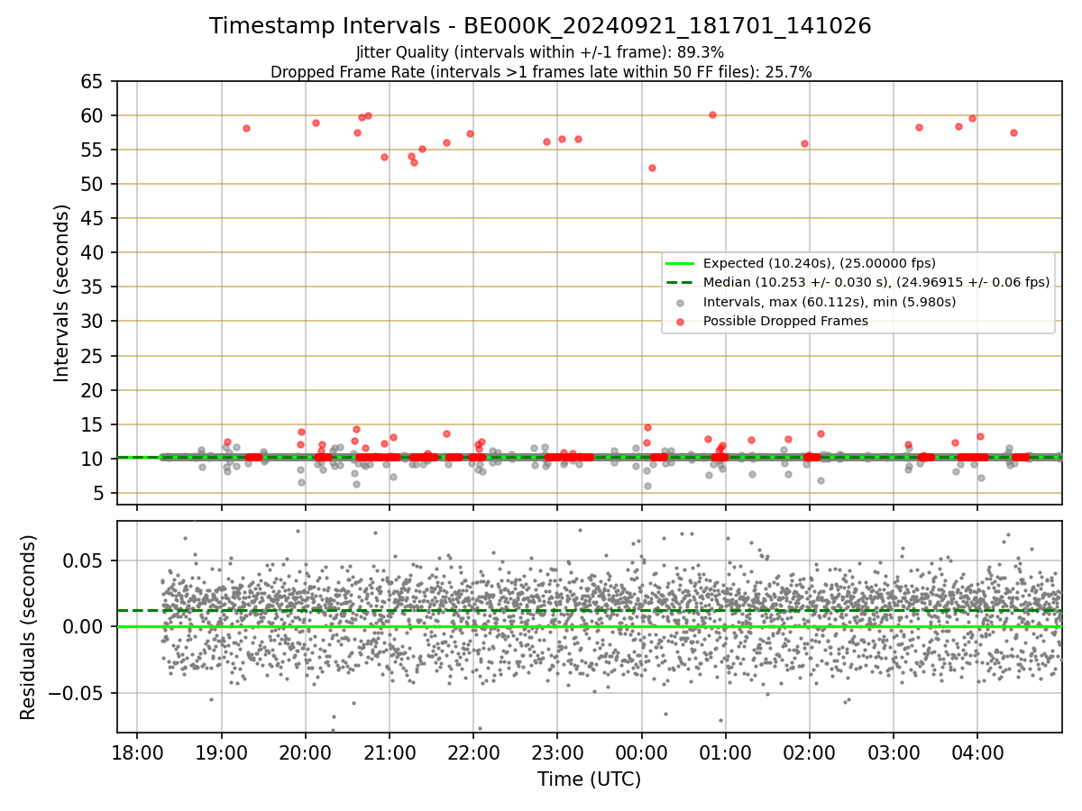
Task: Choose the "30" intervals axis tick label
Action: 94,322
